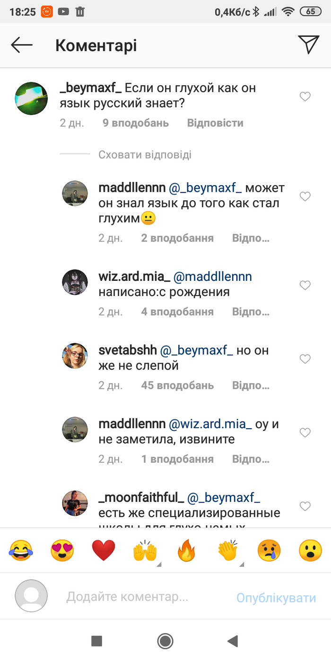
Task: Reply to _beymaxf_ via "Відповісти"
Action: click(215, 123)
